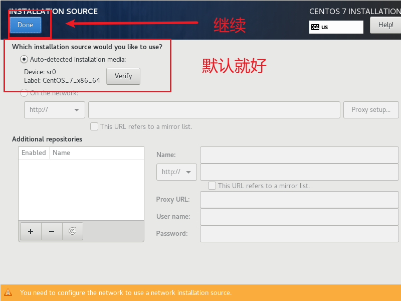Click the warning triangle icon in notification bar
Viewport: 401px width, 301px height.
(8, 292)
